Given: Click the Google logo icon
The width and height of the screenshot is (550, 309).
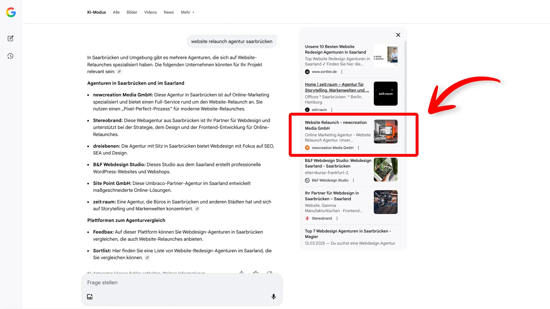Looking at the screenshot, I should coord(11,12).
